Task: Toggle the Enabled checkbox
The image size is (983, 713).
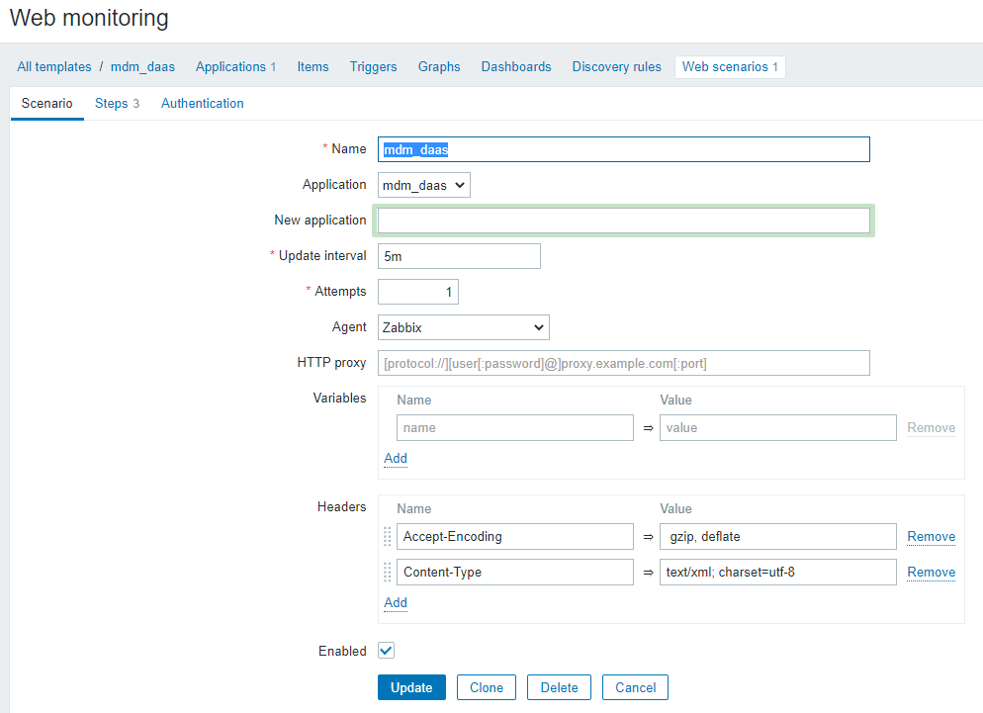Action: click(386, 651)
